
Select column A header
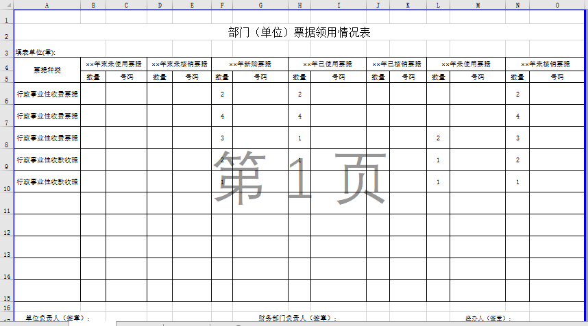point(47,5)
